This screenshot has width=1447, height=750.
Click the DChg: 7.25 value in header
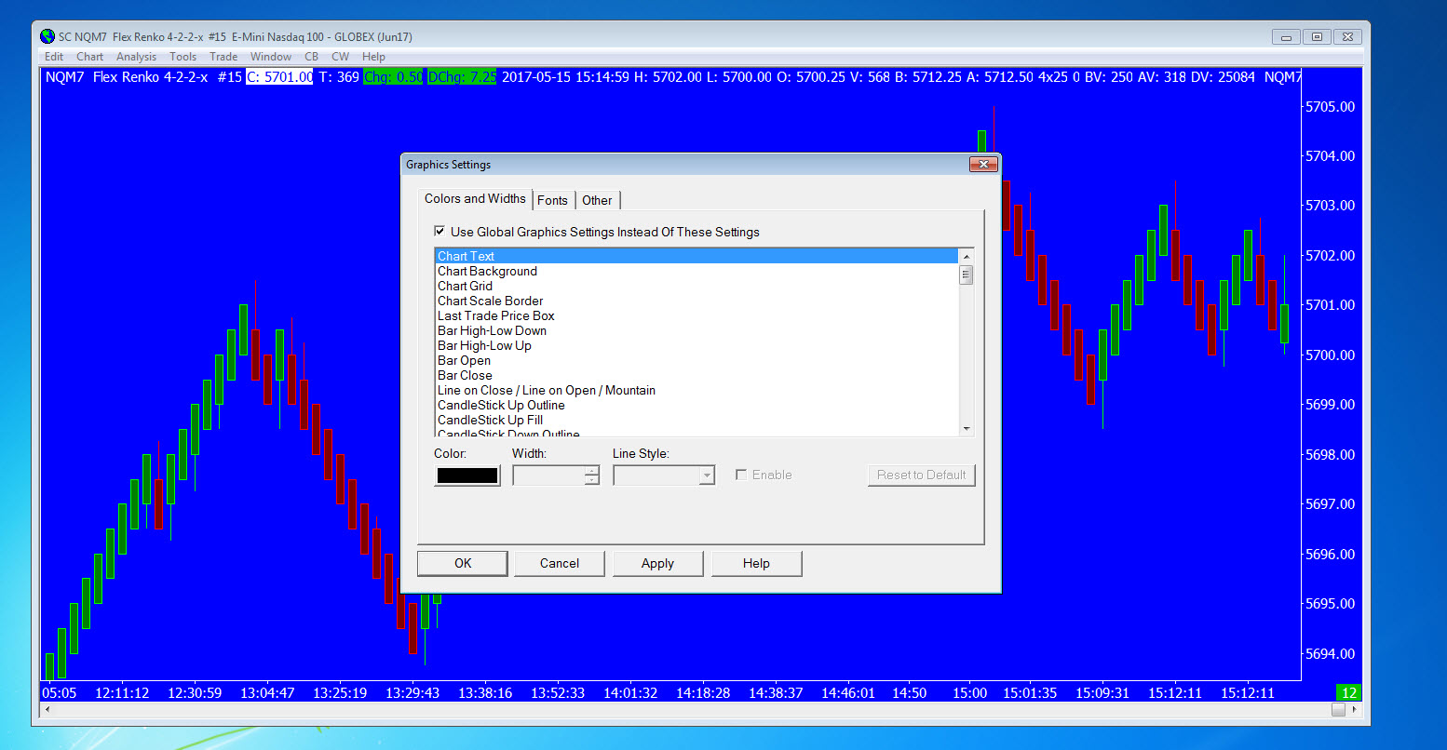pyautogui.click(x=462, y=77)
